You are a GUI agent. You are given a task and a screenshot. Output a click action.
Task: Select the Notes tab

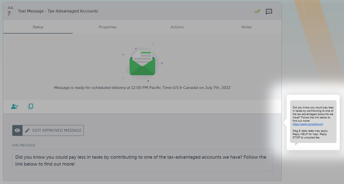point(246,27)
